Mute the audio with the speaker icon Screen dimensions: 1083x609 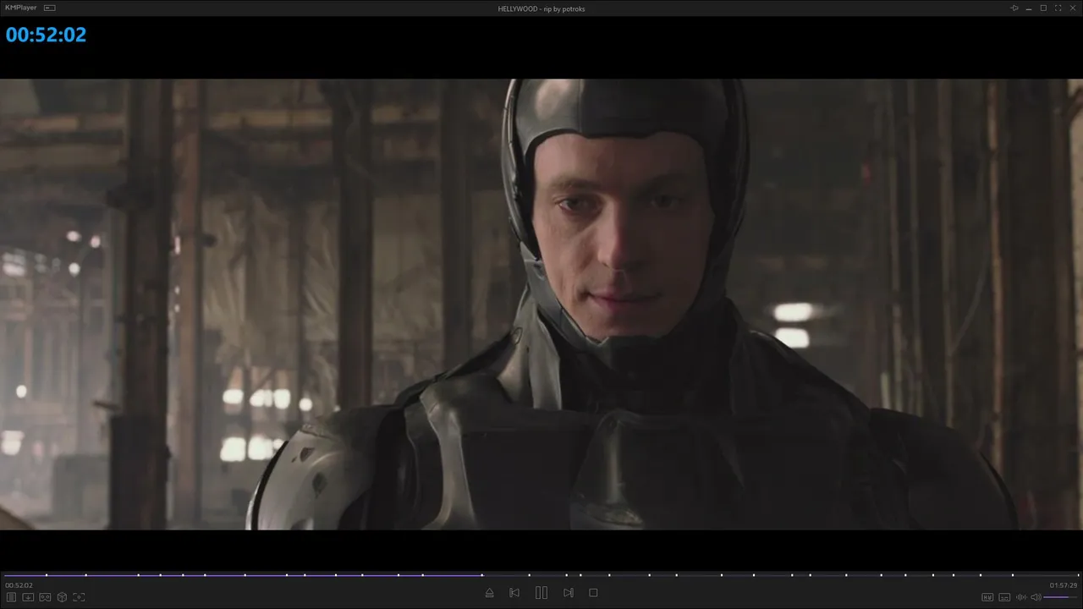[x=1036, y=597]
